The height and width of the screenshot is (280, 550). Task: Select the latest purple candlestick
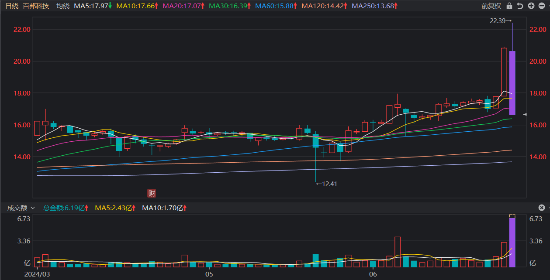(x=512, y=83)
